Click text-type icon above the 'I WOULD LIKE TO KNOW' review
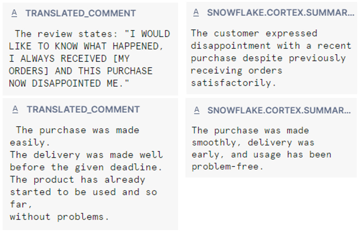This screenshot has width=361, height=234. pyautogui.click(x=14, y=13)
